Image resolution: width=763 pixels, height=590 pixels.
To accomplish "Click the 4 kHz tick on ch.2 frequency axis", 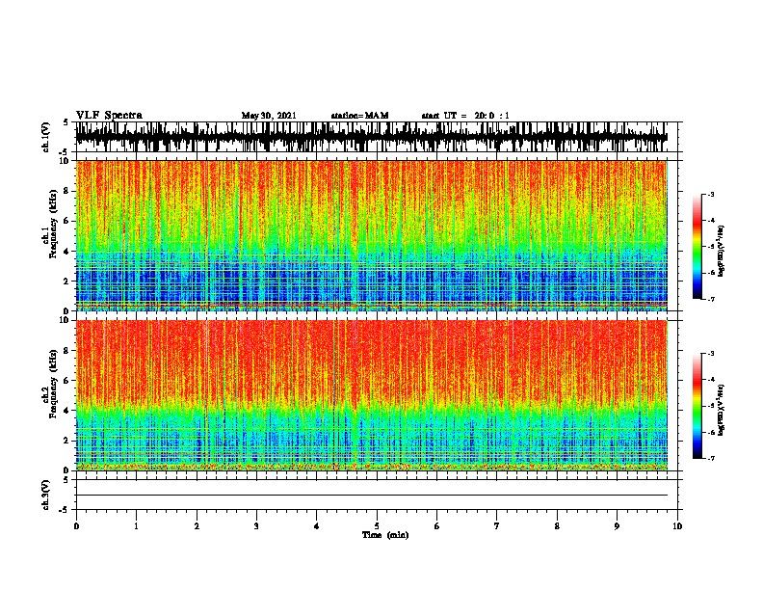I will point(66,411).
